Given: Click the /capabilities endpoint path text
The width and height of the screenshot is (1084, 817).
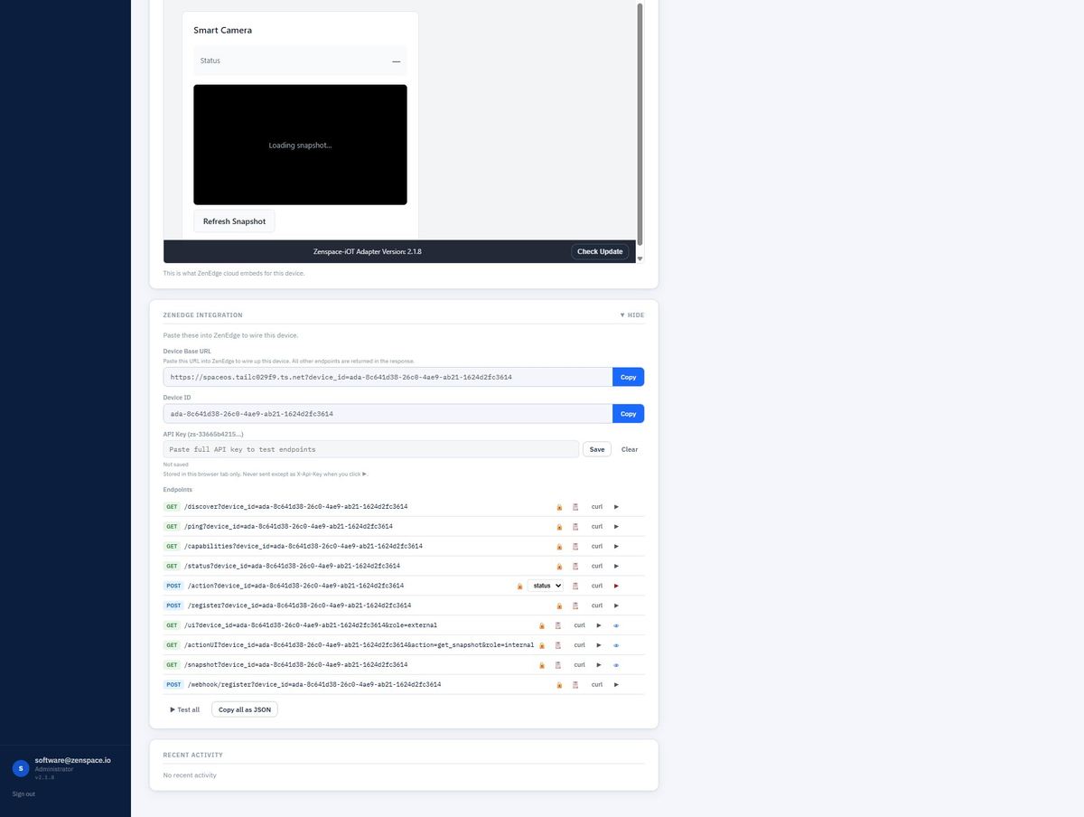Looking at the screenshot, I should coord(303,547).
